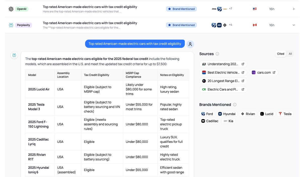Click the Perplexity logo icon in the row

(11, 25)
